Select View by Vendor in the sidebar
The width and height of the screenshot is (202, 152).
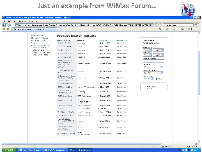(40, 55)
